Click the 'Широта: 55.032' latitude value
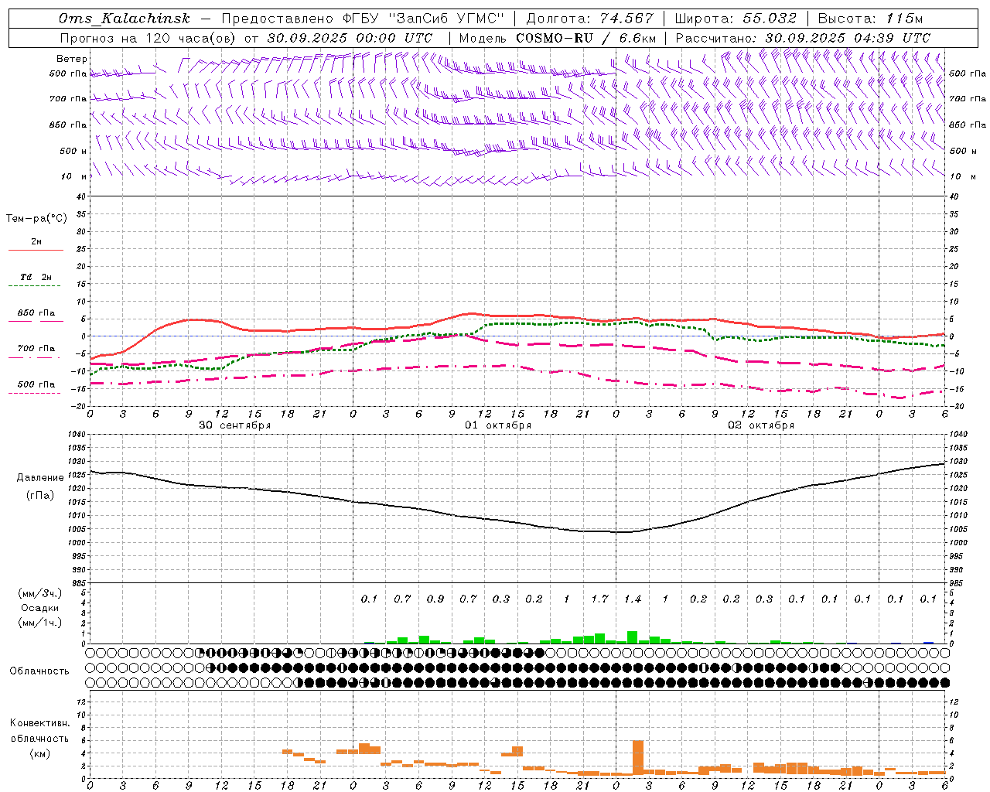This screenshot has width=990, height=792. tap(736, 19)
